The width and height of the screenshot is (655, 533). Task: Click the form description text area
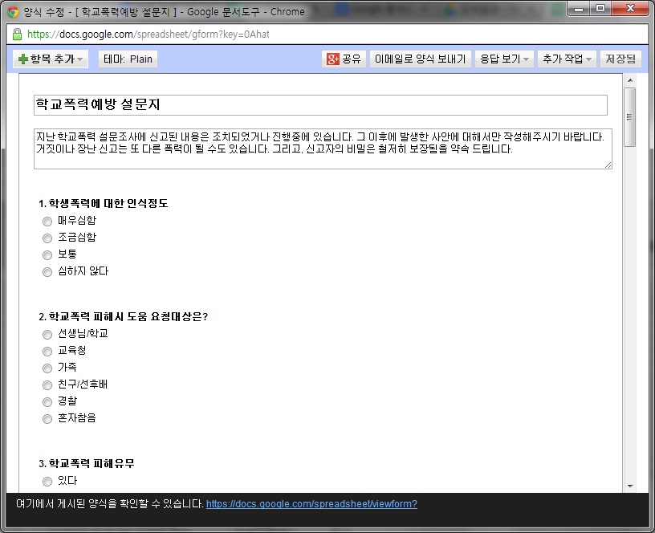tap(323, 149)
